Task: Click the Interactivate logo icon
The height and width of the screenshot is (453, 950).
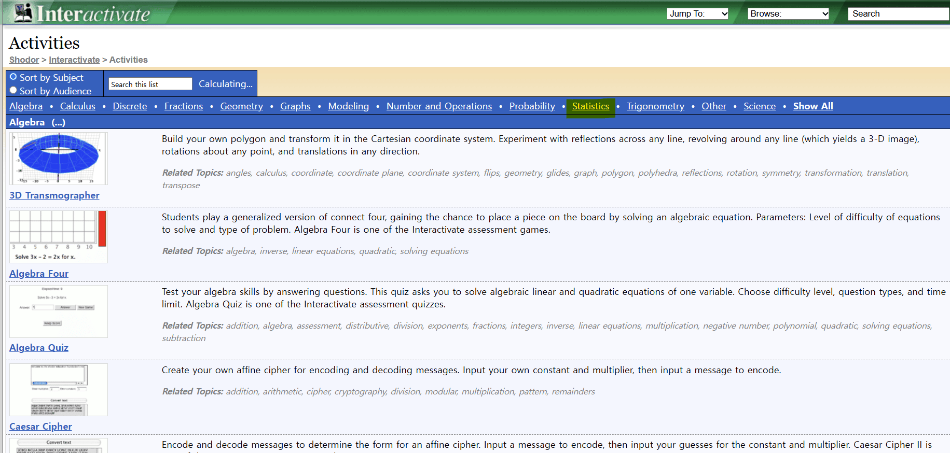Action: [23, 12]
